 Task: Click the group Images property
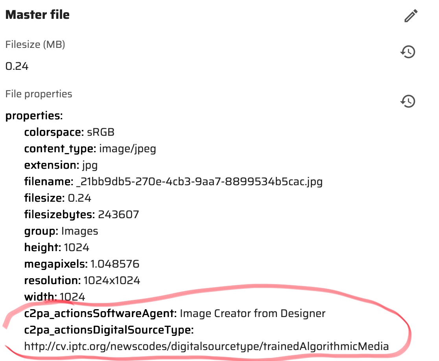[61, 231]
